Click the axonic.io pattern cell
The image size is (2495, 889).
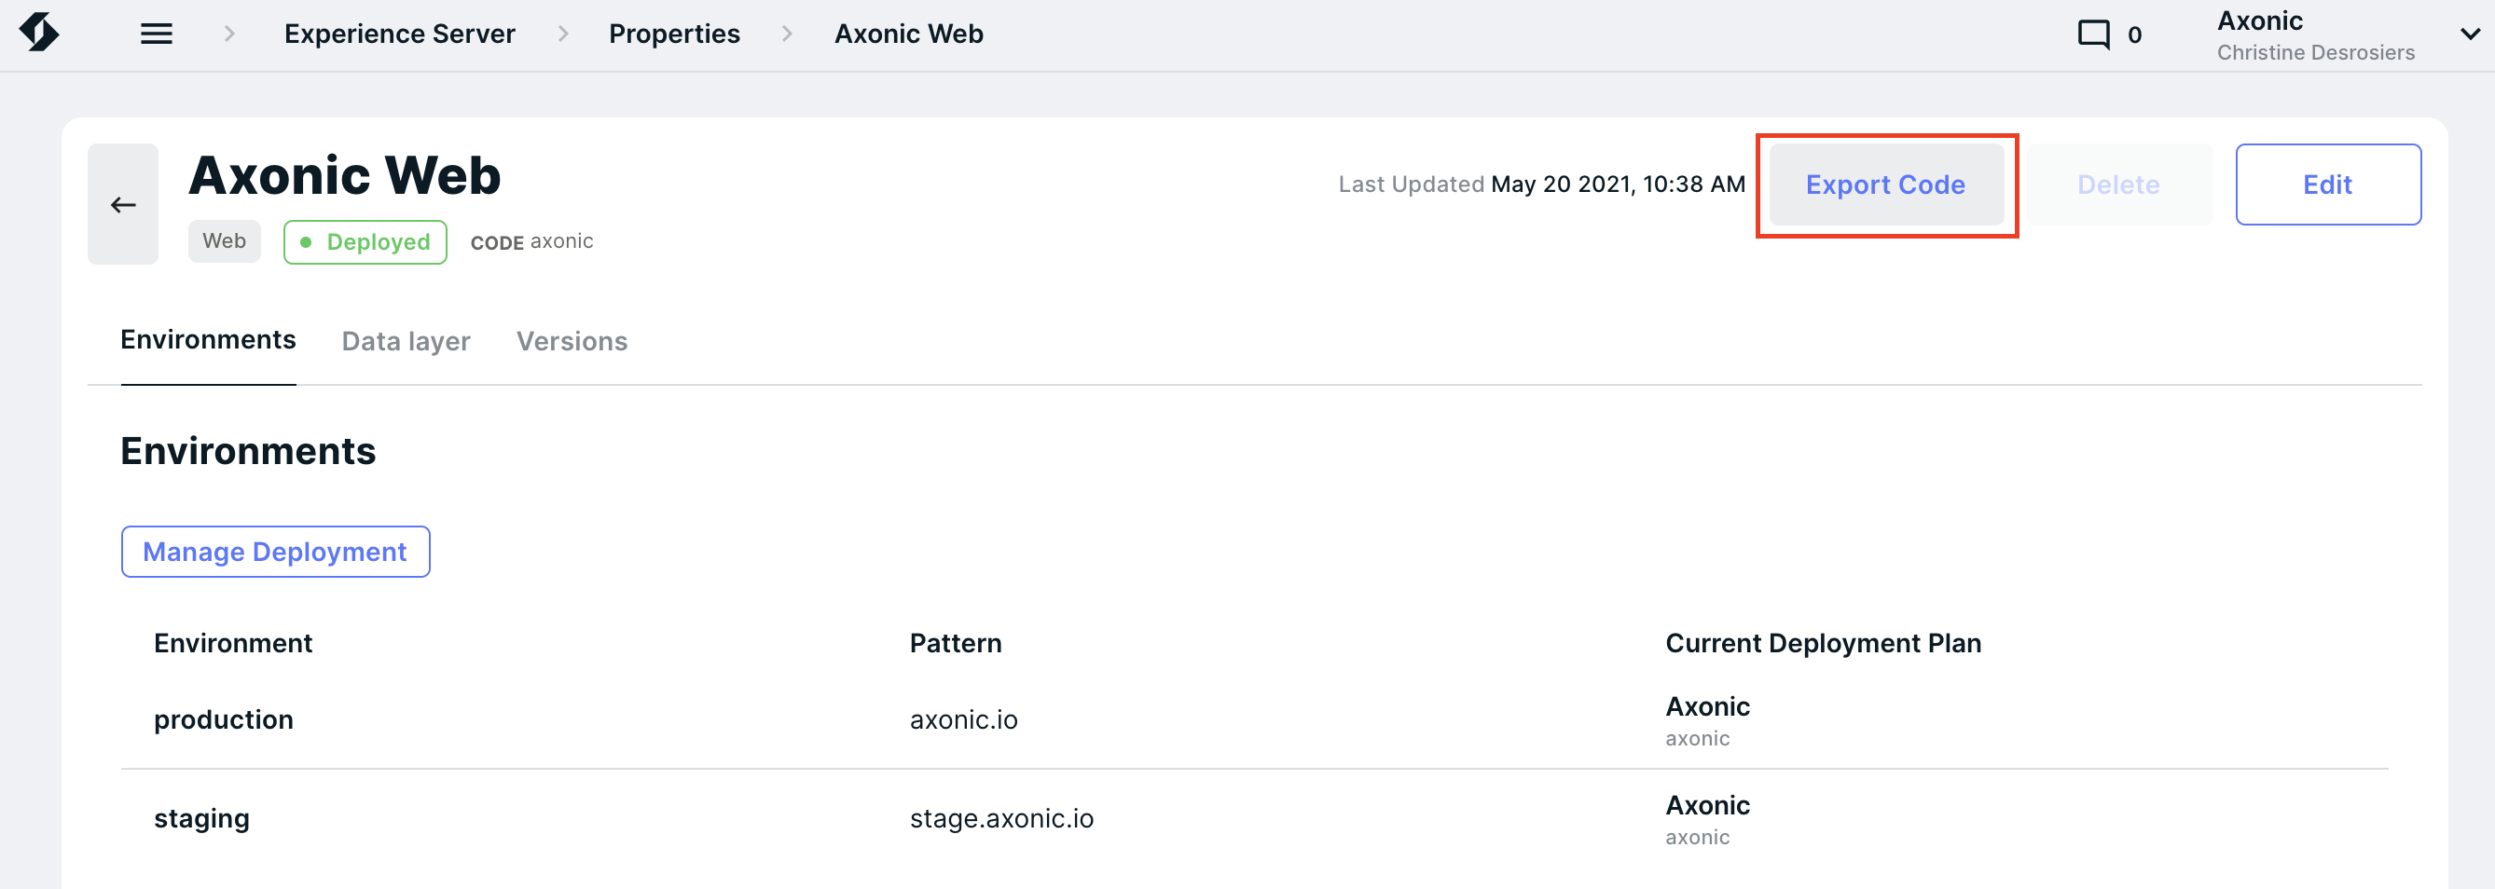[964, 720]
